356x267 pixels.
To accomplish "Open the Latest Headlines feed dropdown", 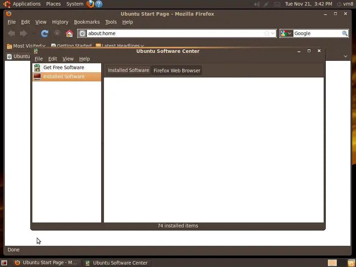I will pyautogui.click(x=120, y=46).
